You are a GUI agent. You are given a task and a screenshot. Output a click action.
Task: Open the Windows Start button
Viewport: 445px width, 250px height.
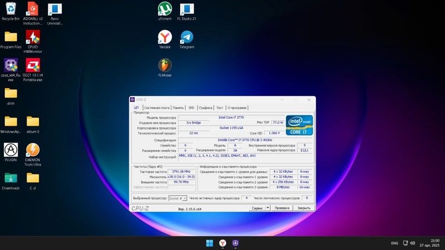[x=210, y=243]
